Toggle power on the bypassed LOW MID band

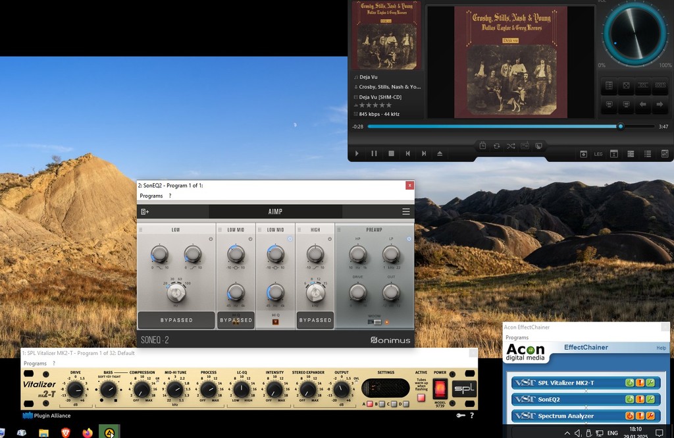coord(250,239)
